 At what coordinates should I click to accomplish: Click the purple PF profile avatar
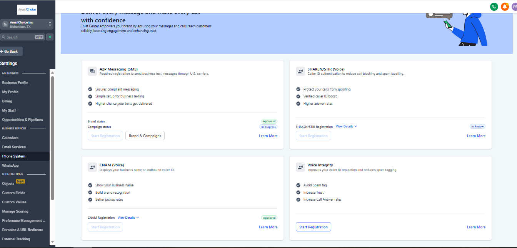point(515,7)
